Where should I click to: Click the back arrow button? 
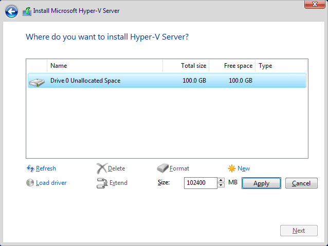coord(11,11)
